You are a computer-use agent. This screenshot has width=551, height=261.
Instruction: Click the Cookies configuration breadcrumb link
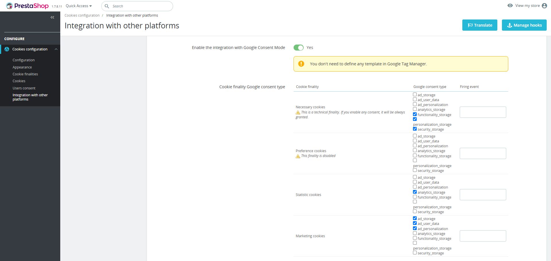click(82, 15)
